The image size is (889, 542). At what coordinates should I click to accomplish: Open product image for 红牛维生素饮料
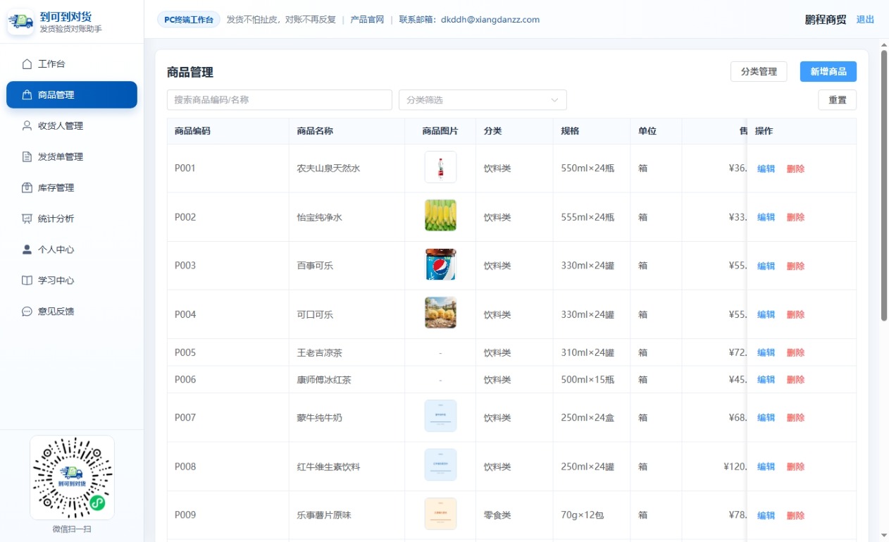coord(440,465)
